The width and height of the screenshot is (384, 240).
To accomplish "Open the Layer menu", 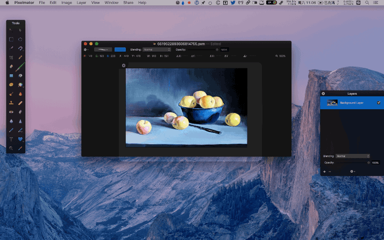I will click(81, 3).
